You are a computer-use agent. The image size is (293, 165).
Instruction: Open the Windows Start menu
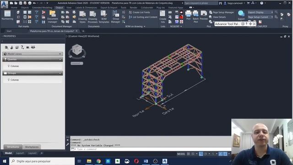point(5,161)
